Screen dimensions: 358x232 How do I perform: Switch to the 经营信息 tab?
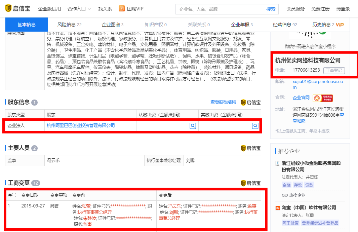point(285,25)
